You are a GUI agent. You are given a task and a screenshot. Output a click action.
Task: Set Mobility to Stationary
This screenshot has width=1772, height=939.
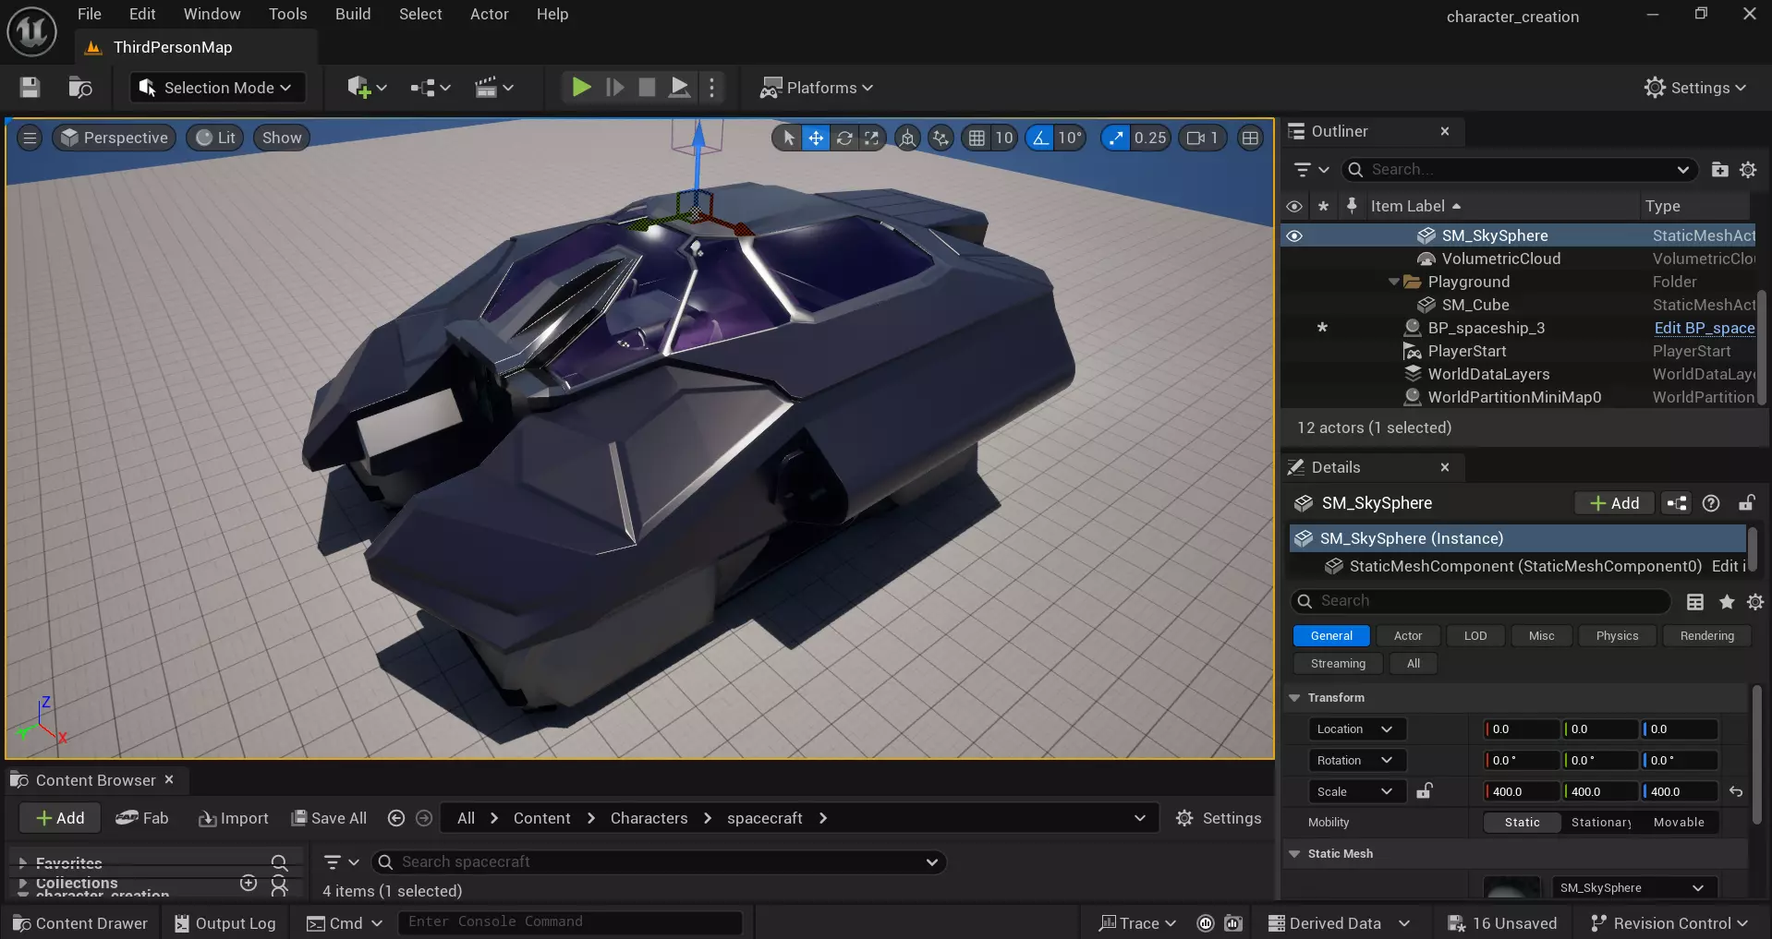(1601, 823)
